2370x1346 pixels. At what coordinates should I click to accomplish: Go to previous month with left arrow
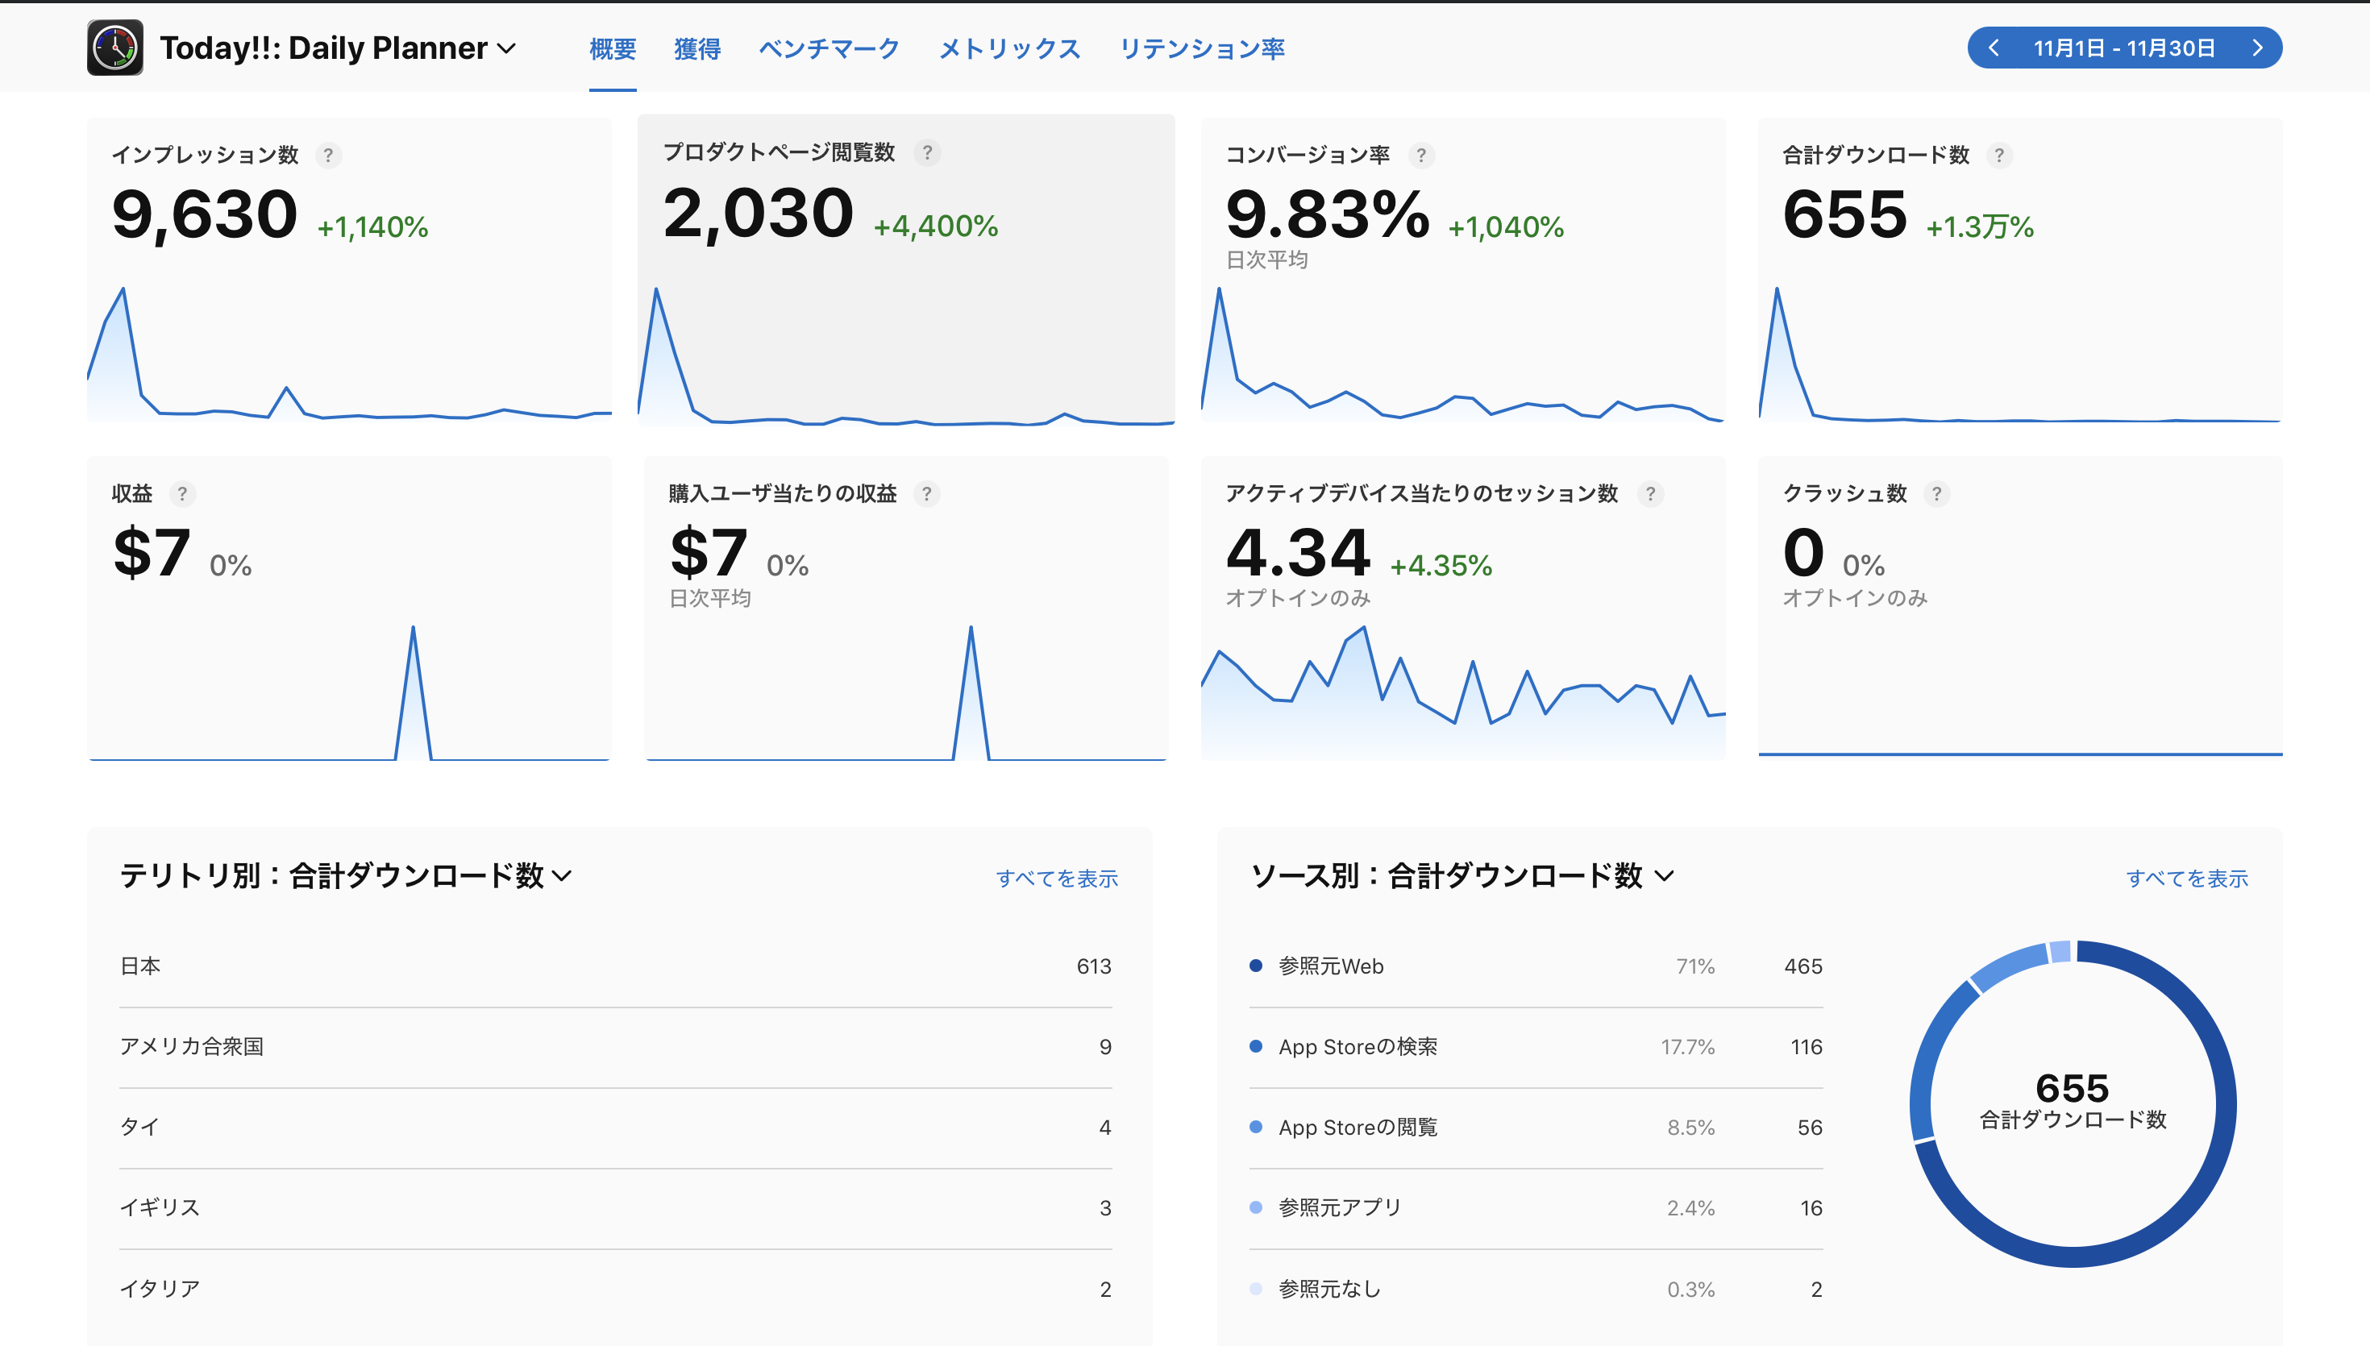(1994, 48)
